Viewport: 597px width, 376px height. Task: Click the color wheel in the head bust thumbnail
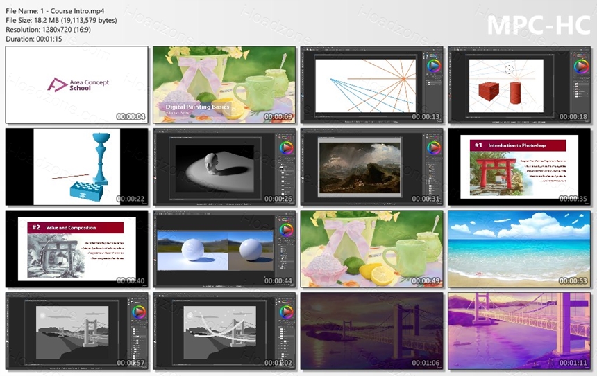pyautogui.click(x=286, y=147)
